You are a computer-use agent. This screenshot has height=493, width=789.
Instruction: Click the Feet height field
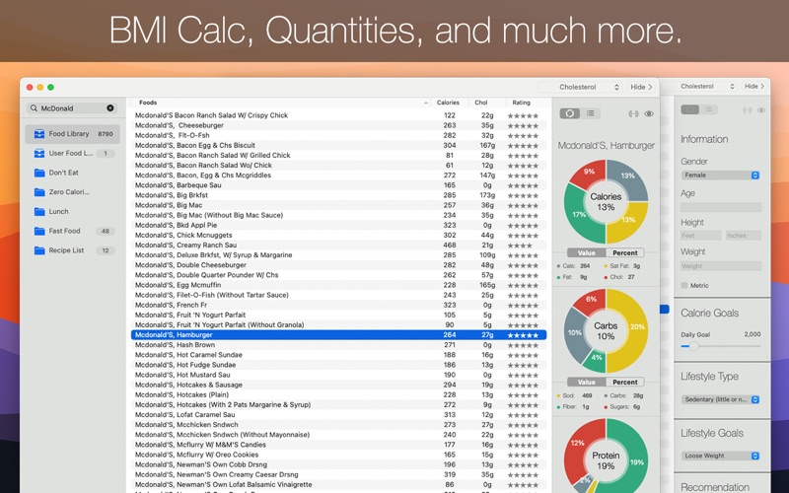point(700,236)
